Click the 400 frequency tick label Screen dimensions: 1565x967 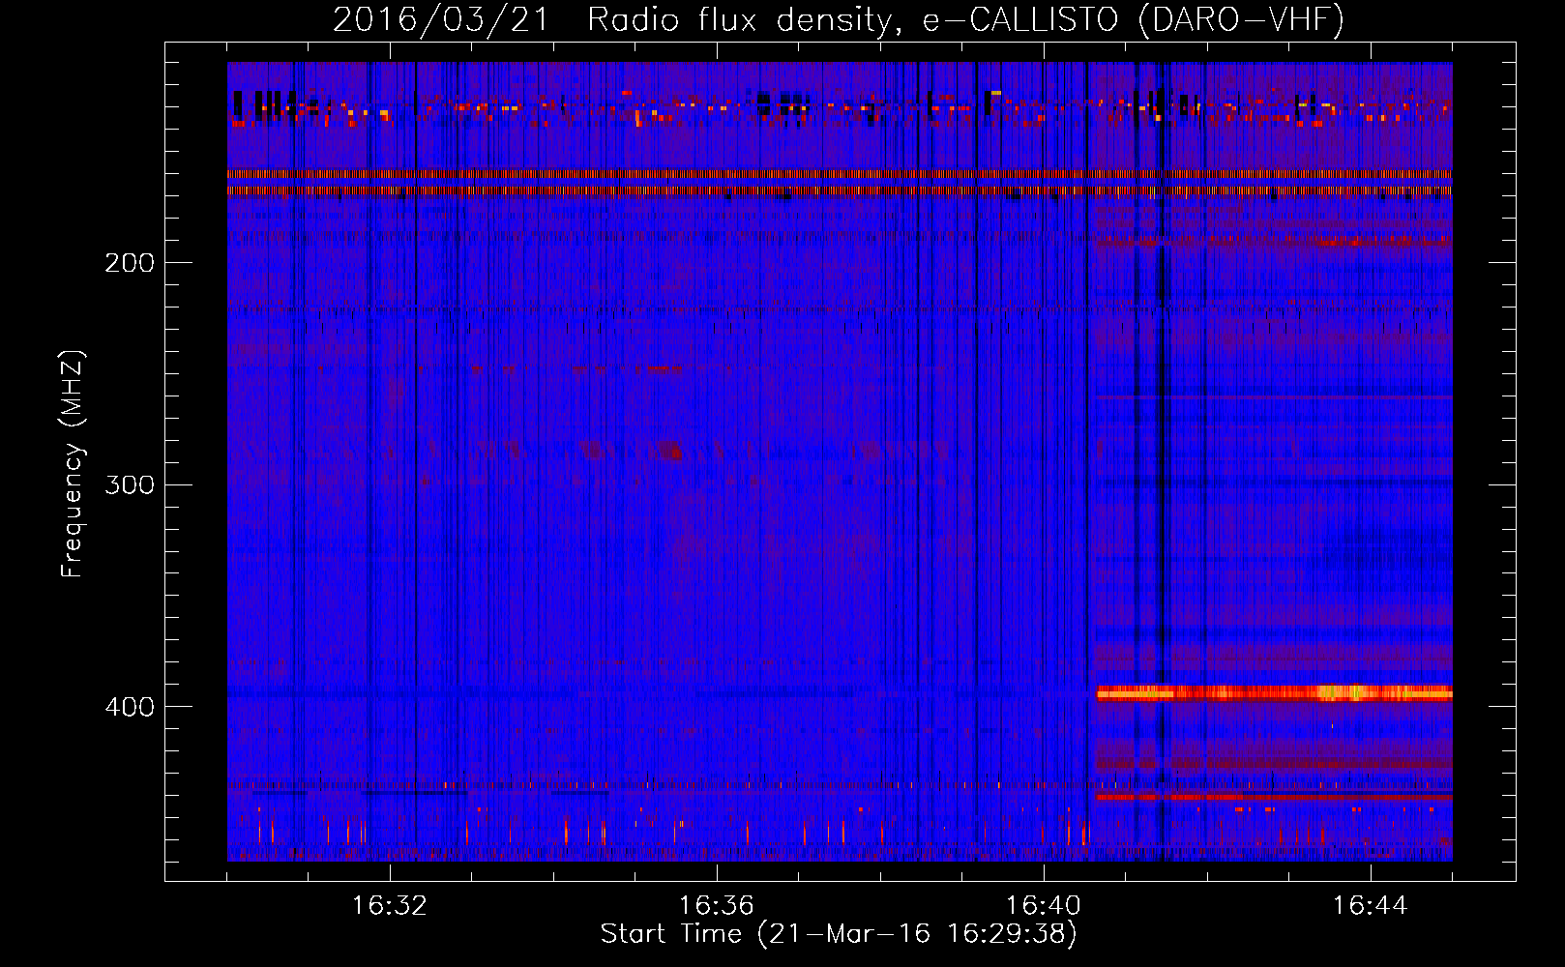coord(130,707)
